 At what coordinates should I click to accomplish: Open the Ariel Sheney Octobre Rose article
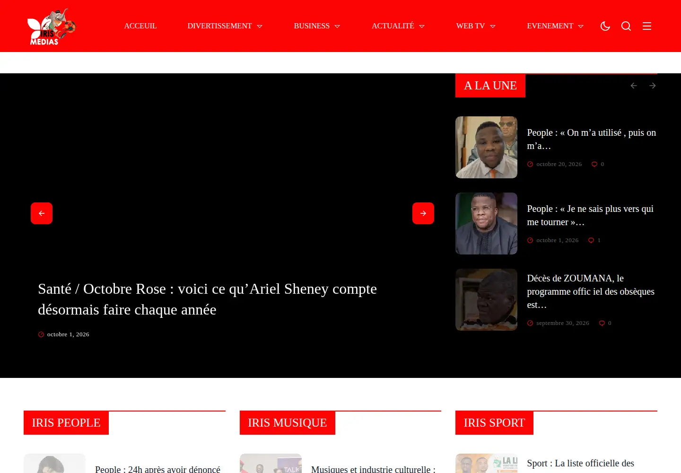pyautogui.click(x=207, y=299)
